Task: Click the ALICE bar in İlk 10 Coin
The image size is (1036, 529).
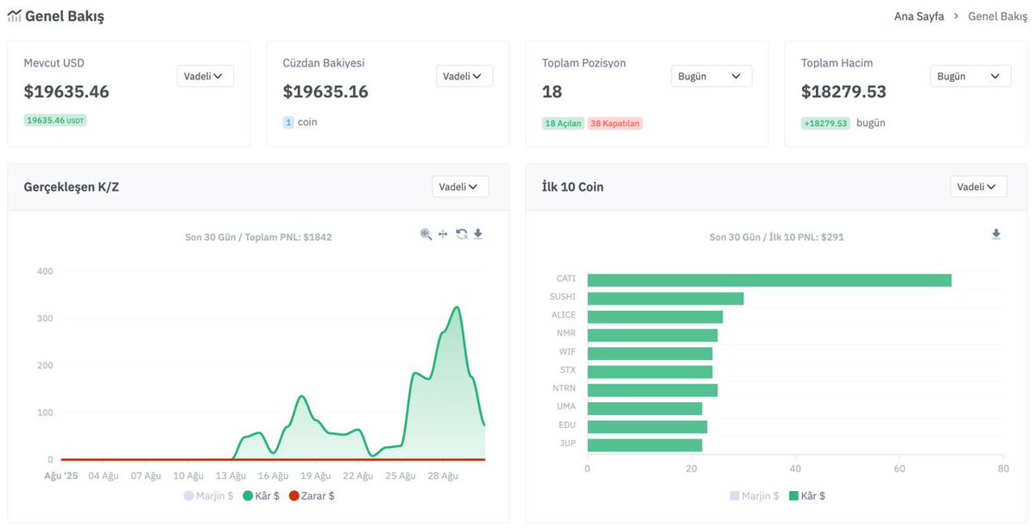Action: tap(655, 317)
